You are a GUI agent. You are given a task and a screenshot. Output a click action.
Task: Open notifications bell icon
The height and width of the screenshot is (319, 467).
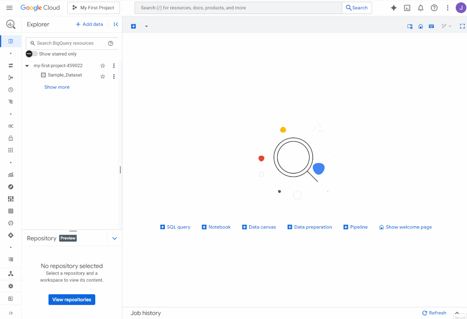pyautogui.click(x=421, y=8)
